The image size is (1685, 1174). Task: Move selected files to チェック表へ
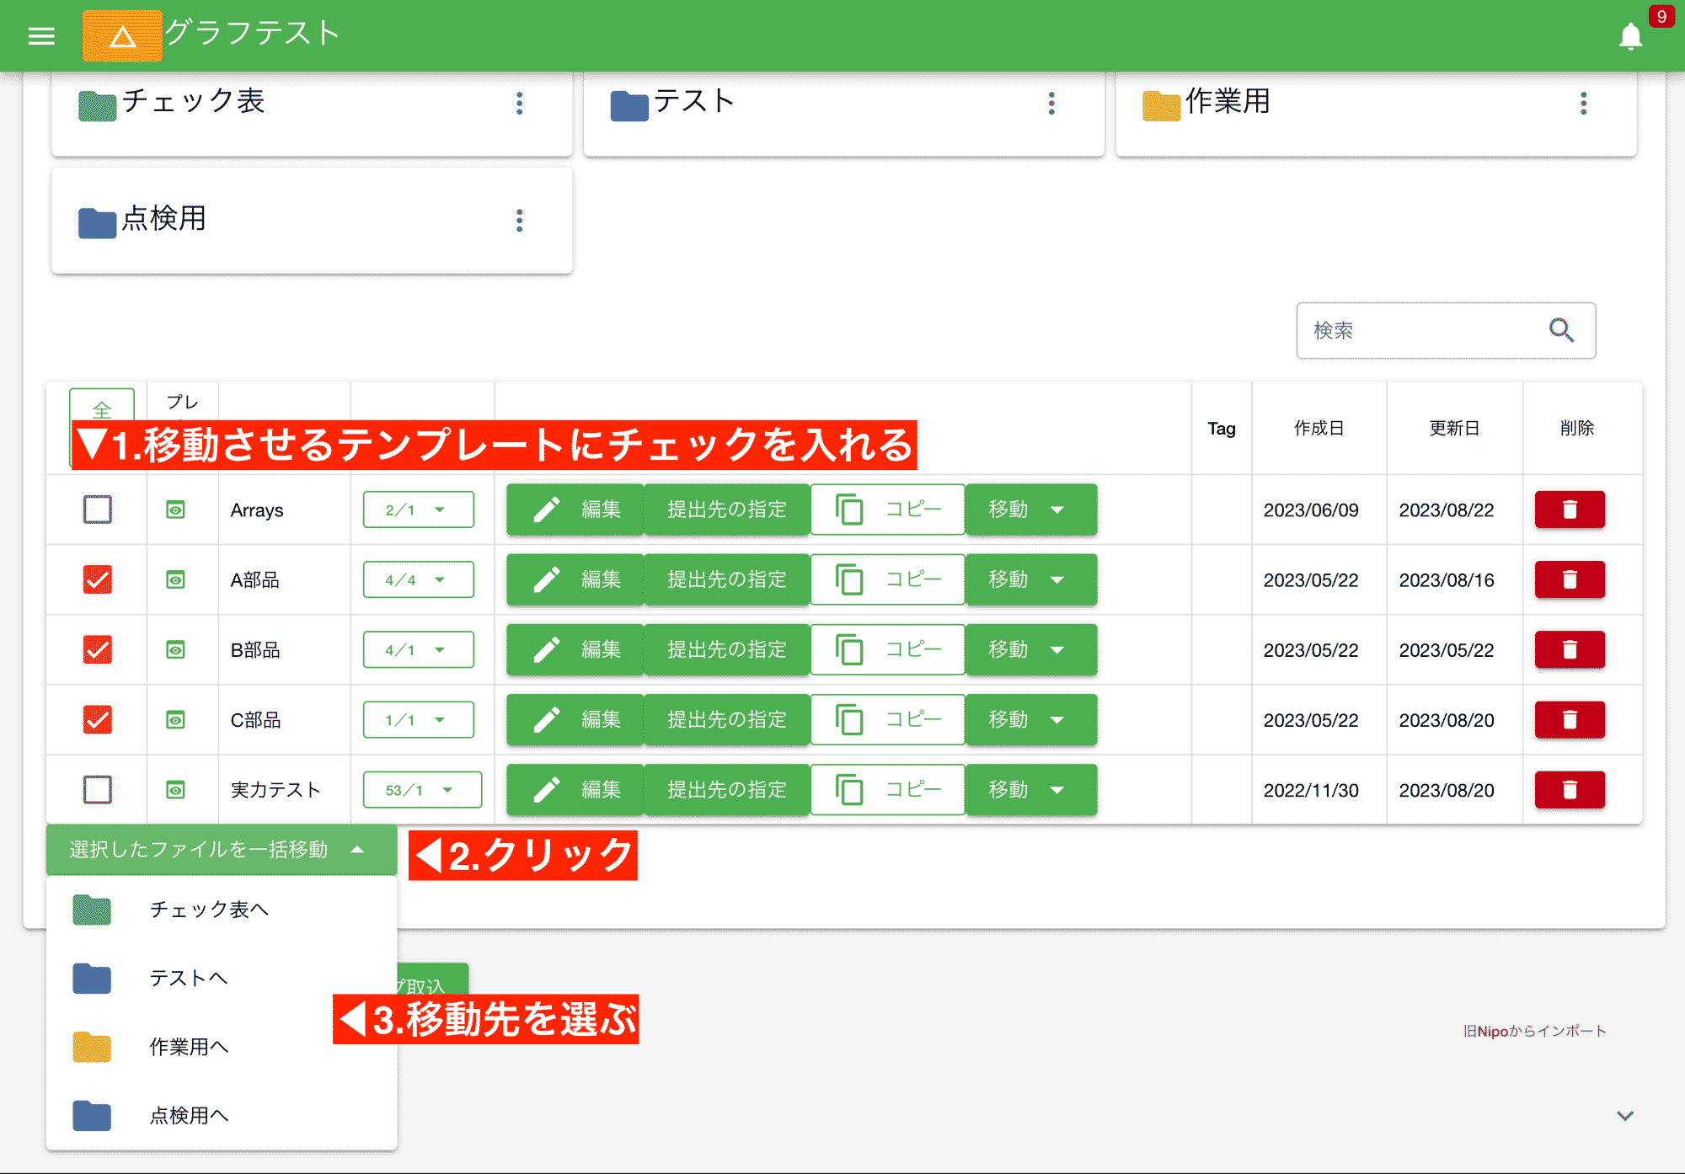[x=222, y=910]
